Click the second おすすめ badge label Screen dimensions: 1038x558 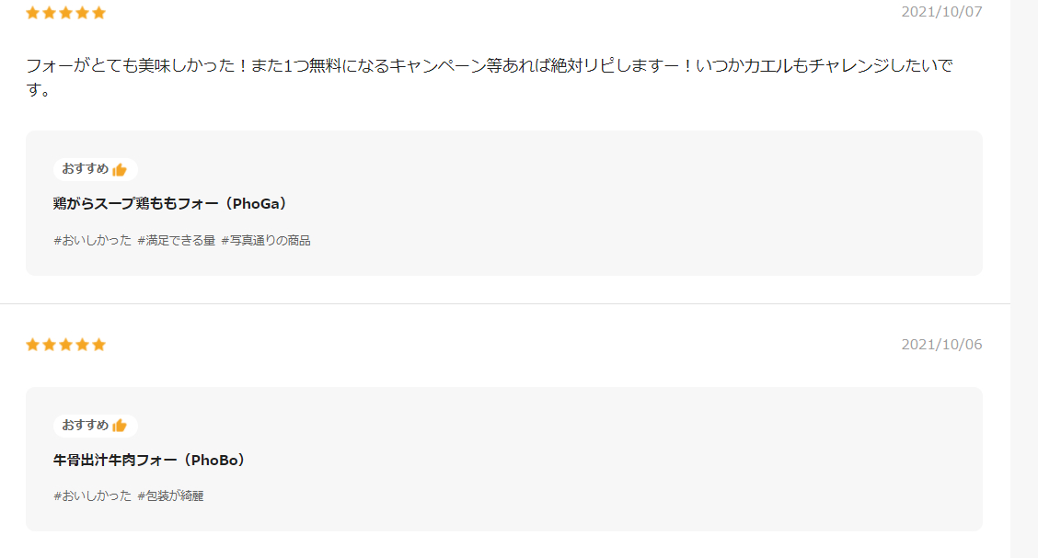pos(86,425)
